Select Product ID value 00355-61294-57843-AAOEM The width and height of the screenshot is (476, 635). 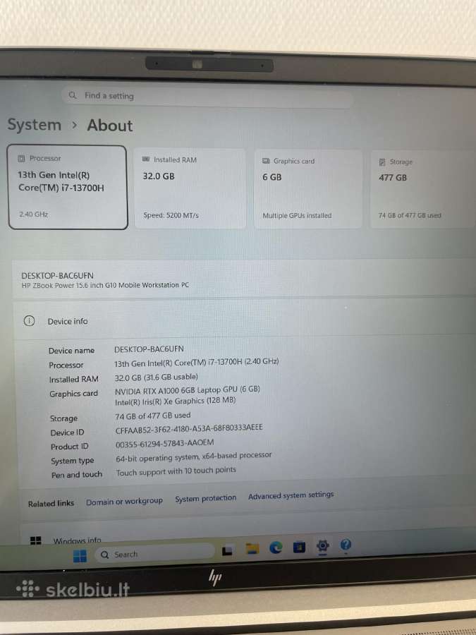[x=165, y=444]
